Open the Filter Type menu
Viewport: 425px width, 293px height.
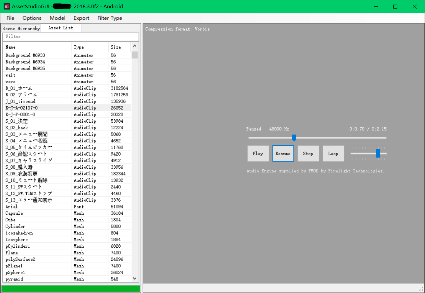(110, 18)
